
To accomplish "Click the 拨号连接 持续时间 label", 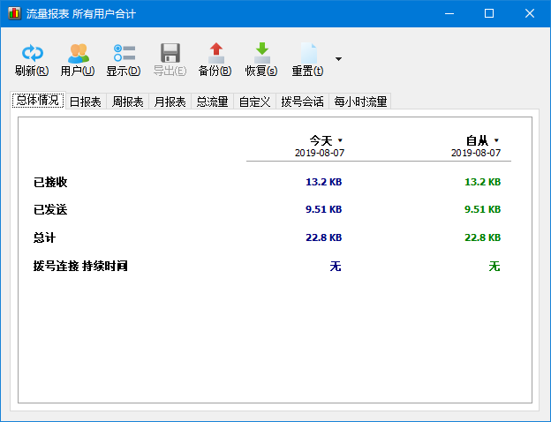I will (80, 266).
